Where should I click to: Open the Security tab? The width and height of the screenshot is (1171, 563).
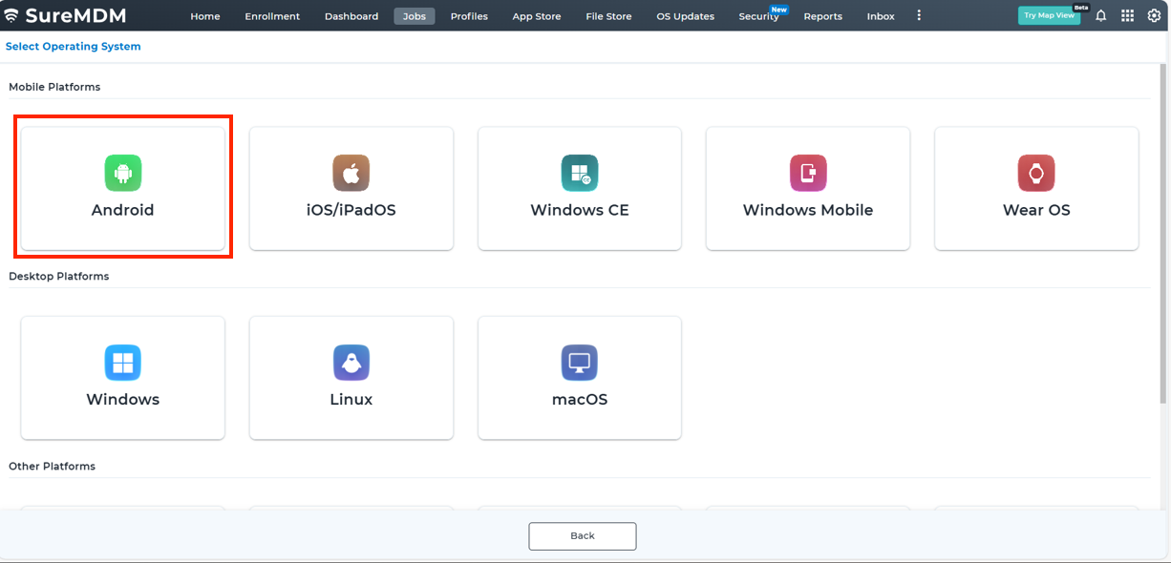tap(758, 16)
